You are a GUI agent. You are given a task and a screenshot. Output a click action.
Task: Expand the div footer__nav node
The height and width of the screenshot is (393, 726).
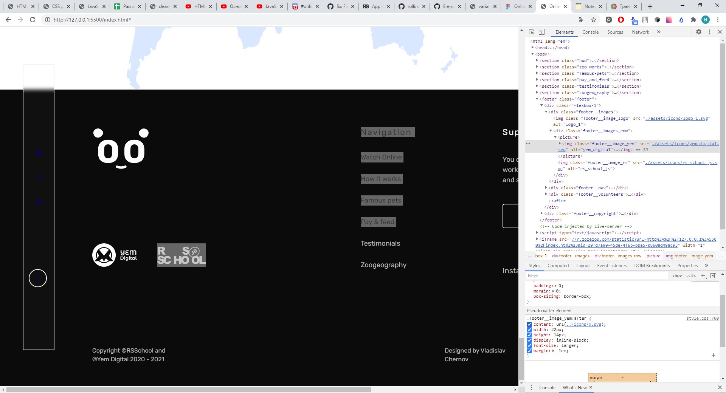pyautogui.click(x=546, y=188)
